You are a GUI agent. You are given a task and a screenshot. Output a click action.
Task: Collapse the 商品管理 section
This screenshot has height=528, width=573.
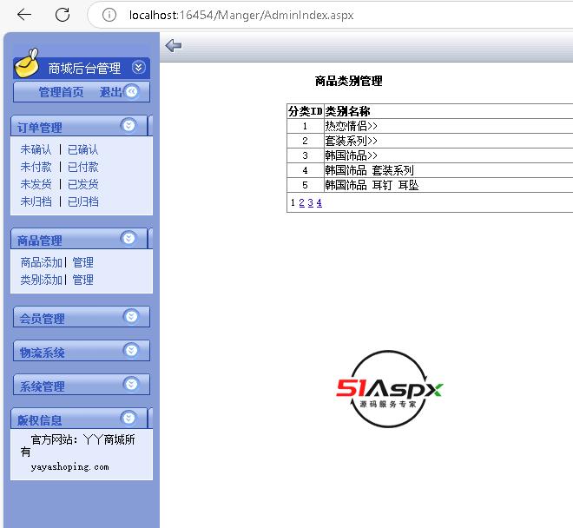[128, 239]
